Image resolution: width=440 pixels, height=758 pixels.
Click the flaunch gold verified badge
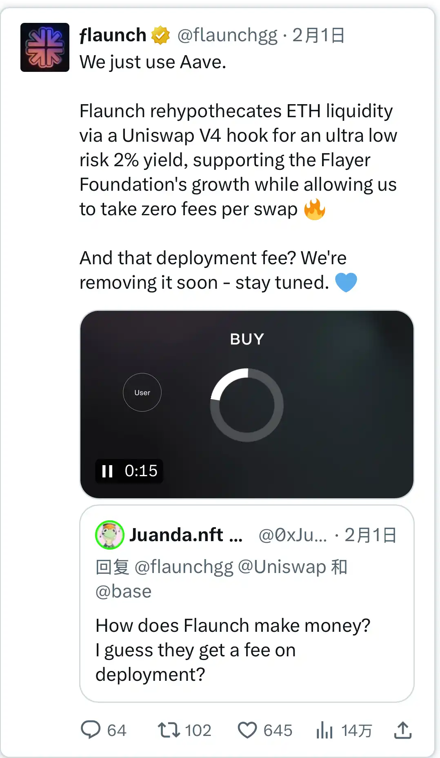(160, 35)
